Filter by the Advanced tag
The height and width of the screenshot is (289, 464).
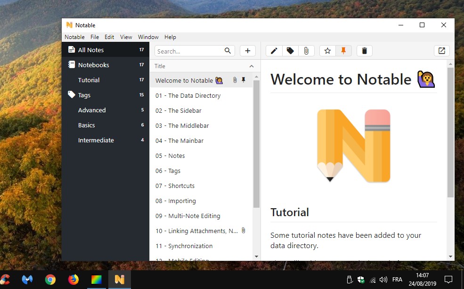pyautogui.click(x=106, y=110)
